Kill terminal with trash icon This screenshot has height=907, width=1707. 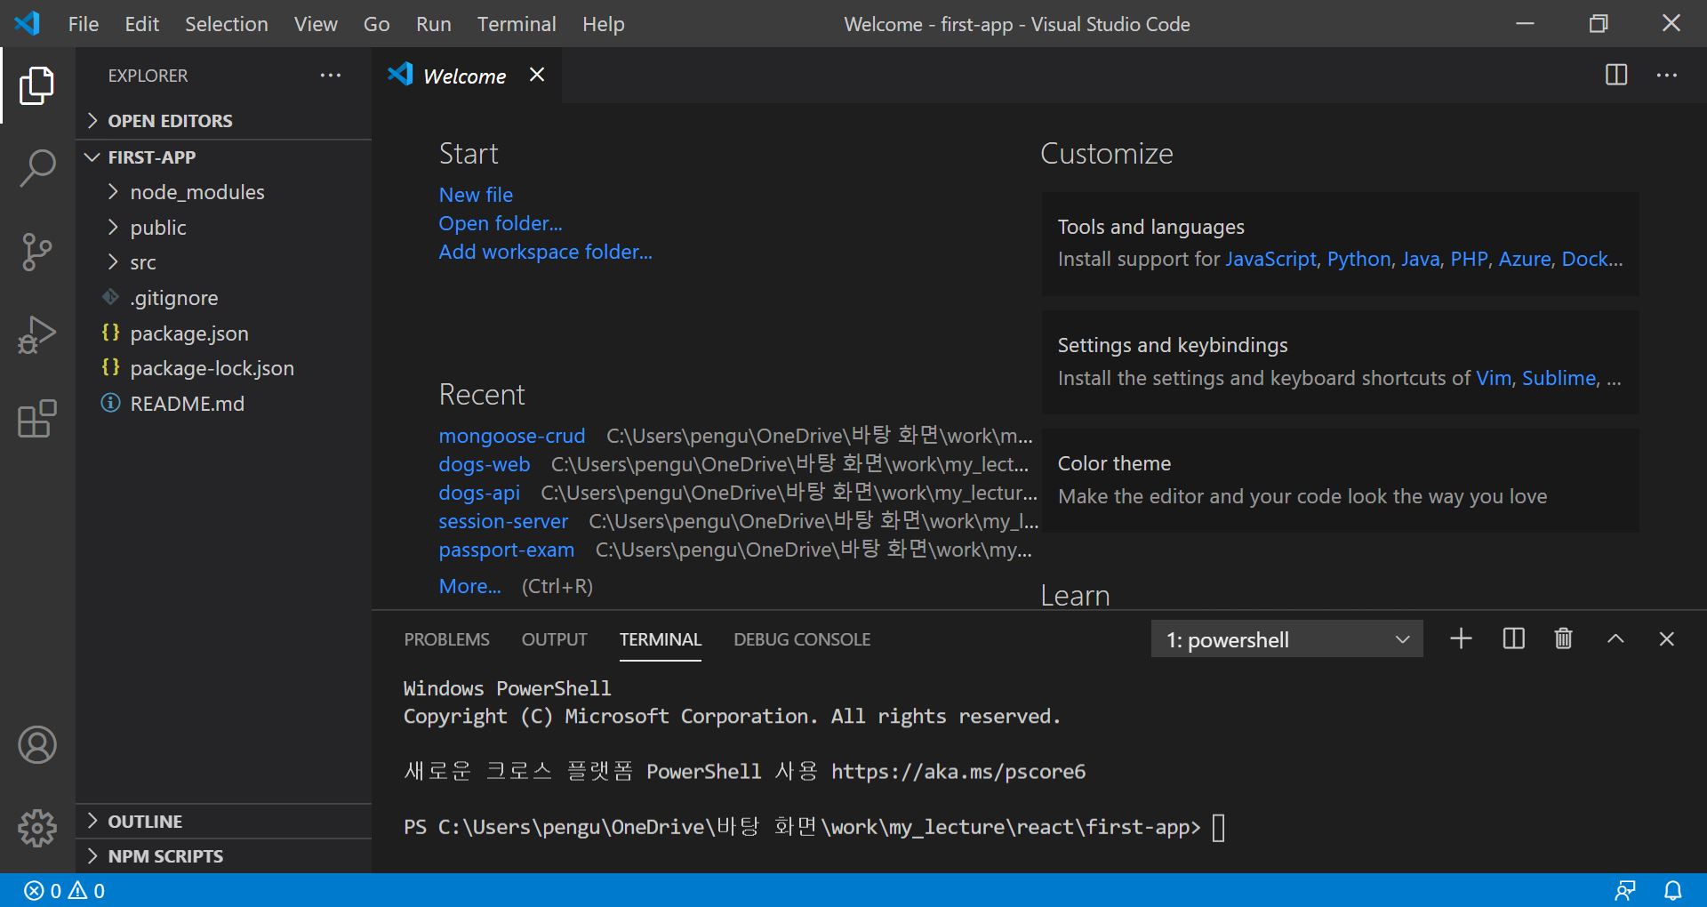[1564, 638]
